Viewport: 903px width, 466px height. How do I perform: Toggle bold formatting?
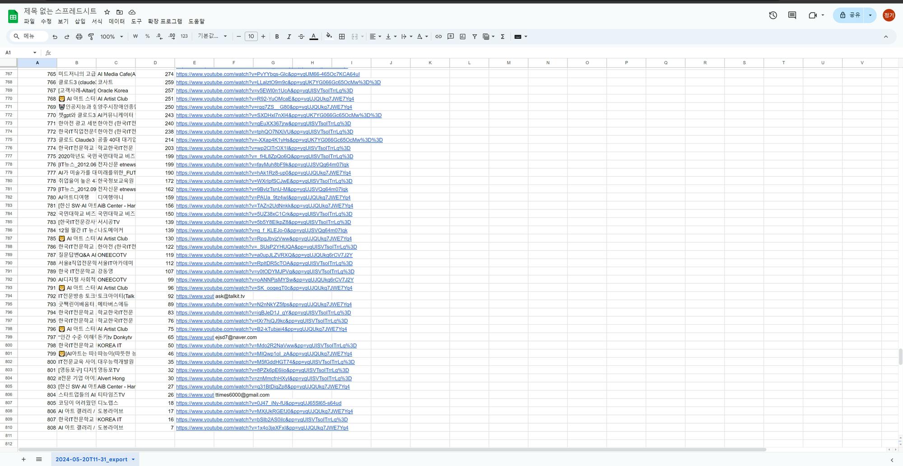coord(277,37)
